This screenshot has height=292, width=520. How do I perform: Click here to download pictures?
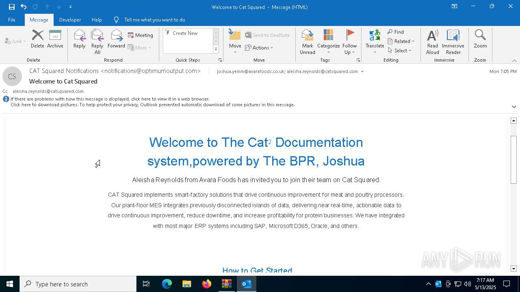(x=153, y=105)
